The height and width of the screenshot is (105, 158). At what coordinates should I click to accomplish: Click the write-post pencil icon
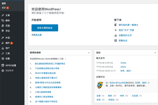coord(116,25)
